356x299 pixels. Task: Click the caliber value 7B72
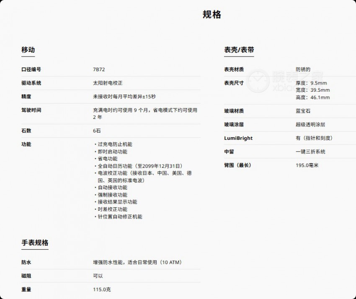(x=99, y=70)
